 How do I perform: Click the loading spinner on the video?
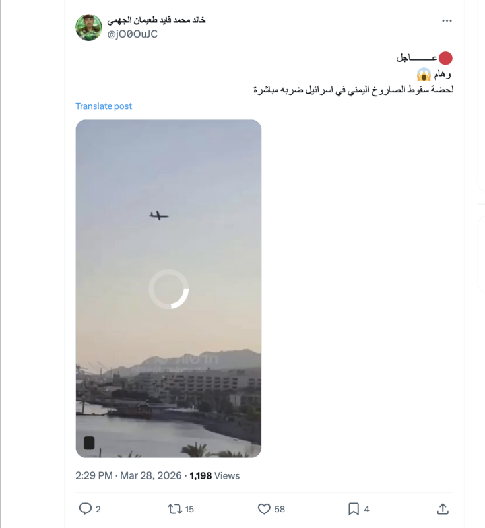169,289
